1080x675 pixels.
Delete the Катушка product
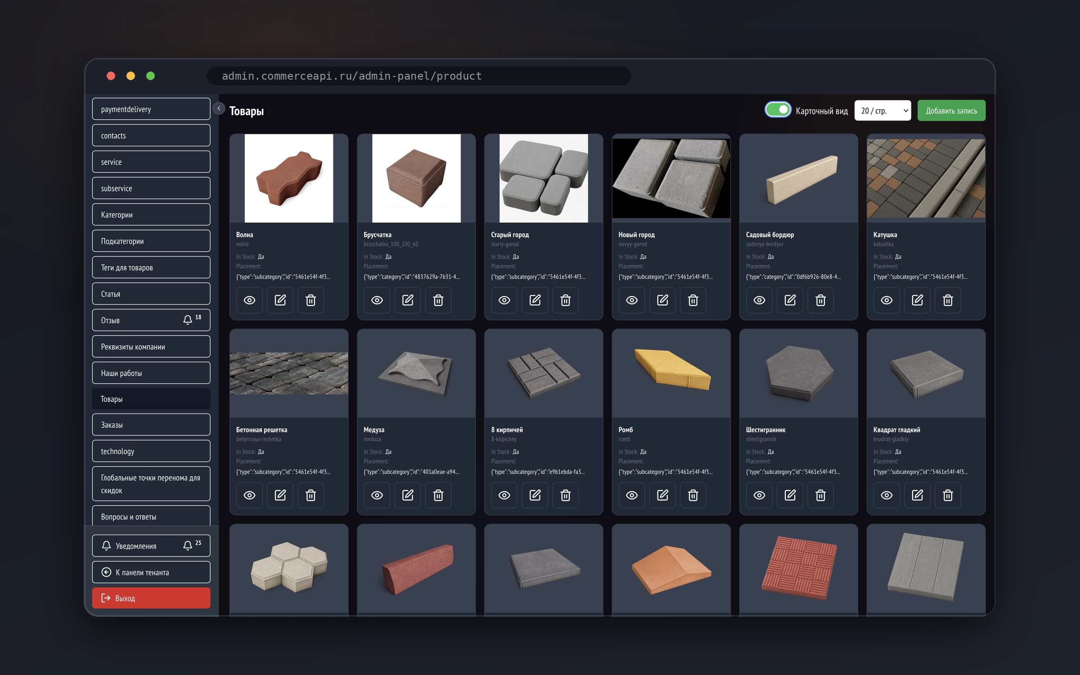coord(948,300)
